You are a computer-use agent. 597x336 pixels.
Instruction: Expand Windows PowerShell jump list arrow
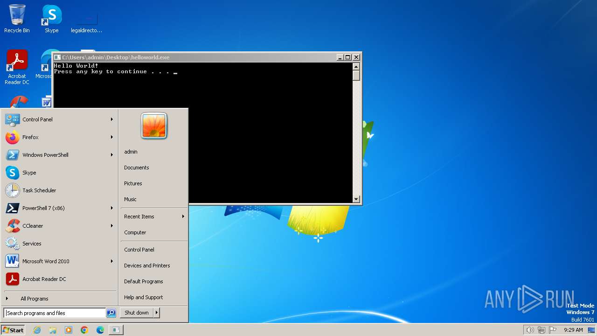(x=112, y=155)
